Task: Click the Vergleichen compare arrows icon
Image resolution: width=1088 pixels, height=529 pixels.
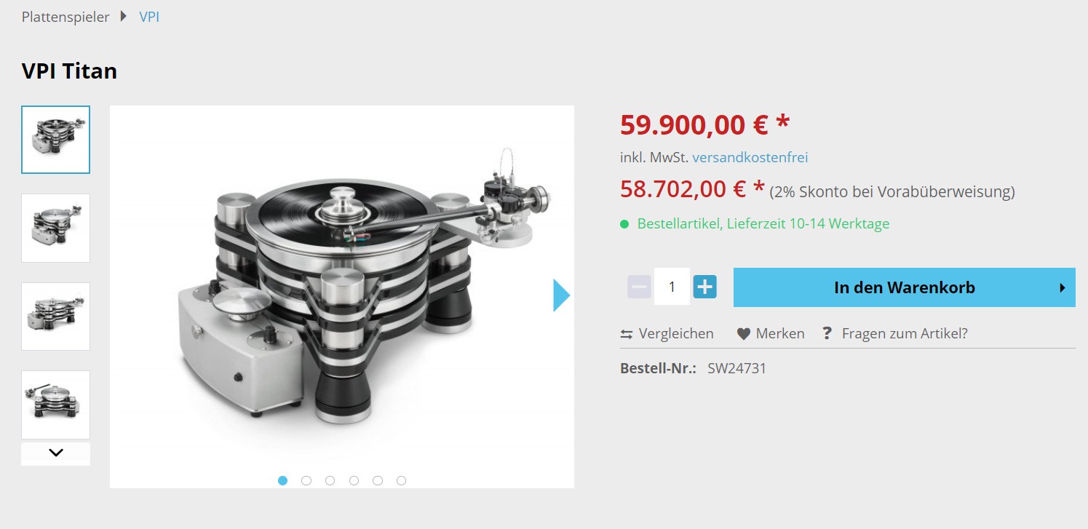Action: (627, 334)
